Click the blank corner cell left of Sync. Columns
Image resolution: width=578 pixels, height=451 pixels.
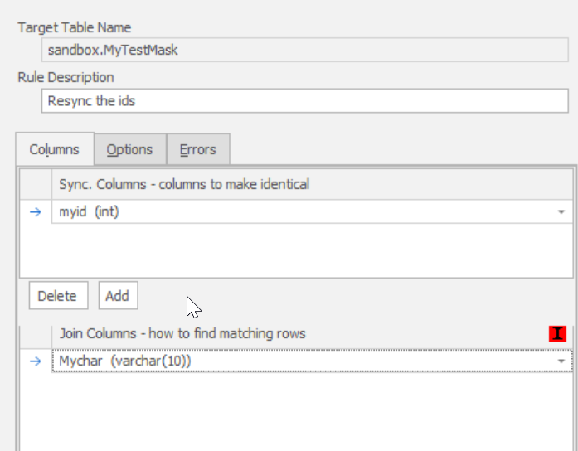(x=36, y=184)
